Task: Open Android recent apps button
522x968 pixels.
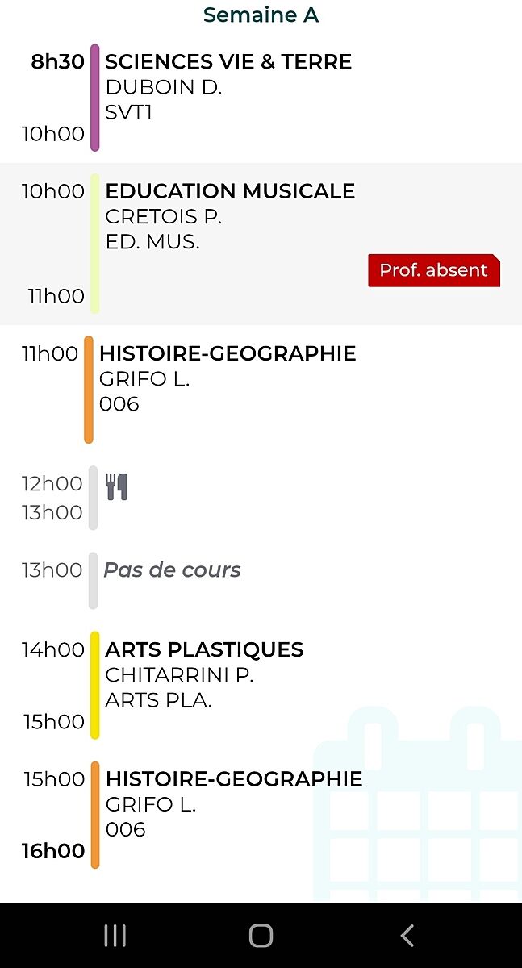Action: [x=115, y=935]
